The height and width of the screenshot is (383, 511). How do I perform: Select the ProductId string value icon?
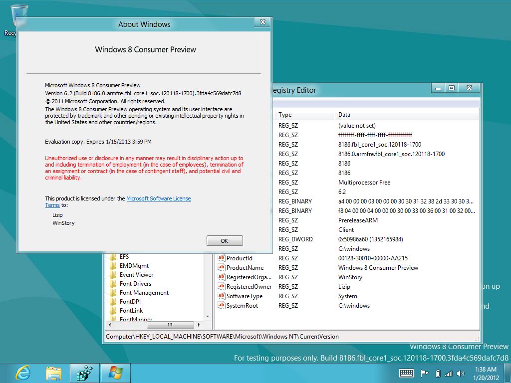pyautogui.click(x=222, y=258)
